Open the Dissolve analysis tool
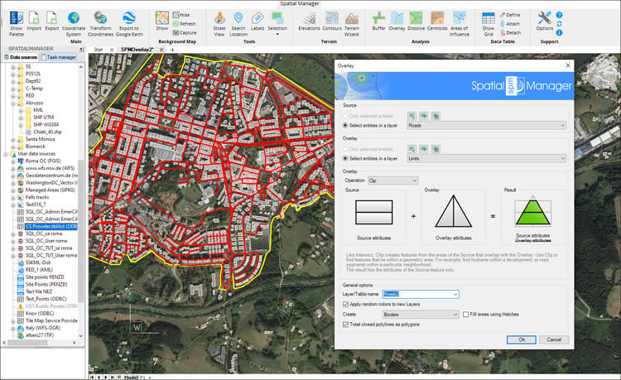Screen dimensions: 621x380 [416, 22]
